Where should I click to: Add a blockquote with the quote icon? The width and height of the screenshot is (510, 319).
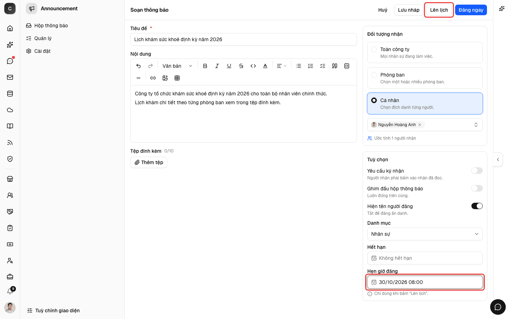coord(335,66)
